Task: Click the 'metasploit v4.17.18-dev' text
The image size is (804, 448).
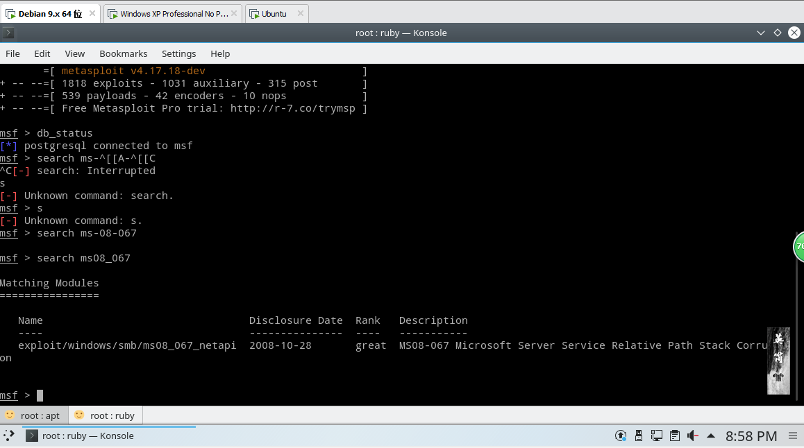Action: pos(133,71)
